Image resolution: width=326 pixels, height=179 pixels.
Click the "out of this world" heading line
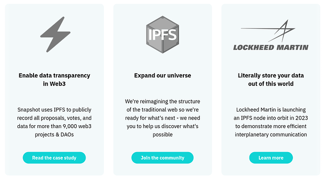point(271,84)
